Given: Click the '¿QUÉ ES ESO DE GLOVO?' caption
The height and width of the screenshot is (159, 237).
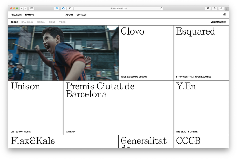Looking at the screenshot, I should pyautogui.click(x=134, y=77).
